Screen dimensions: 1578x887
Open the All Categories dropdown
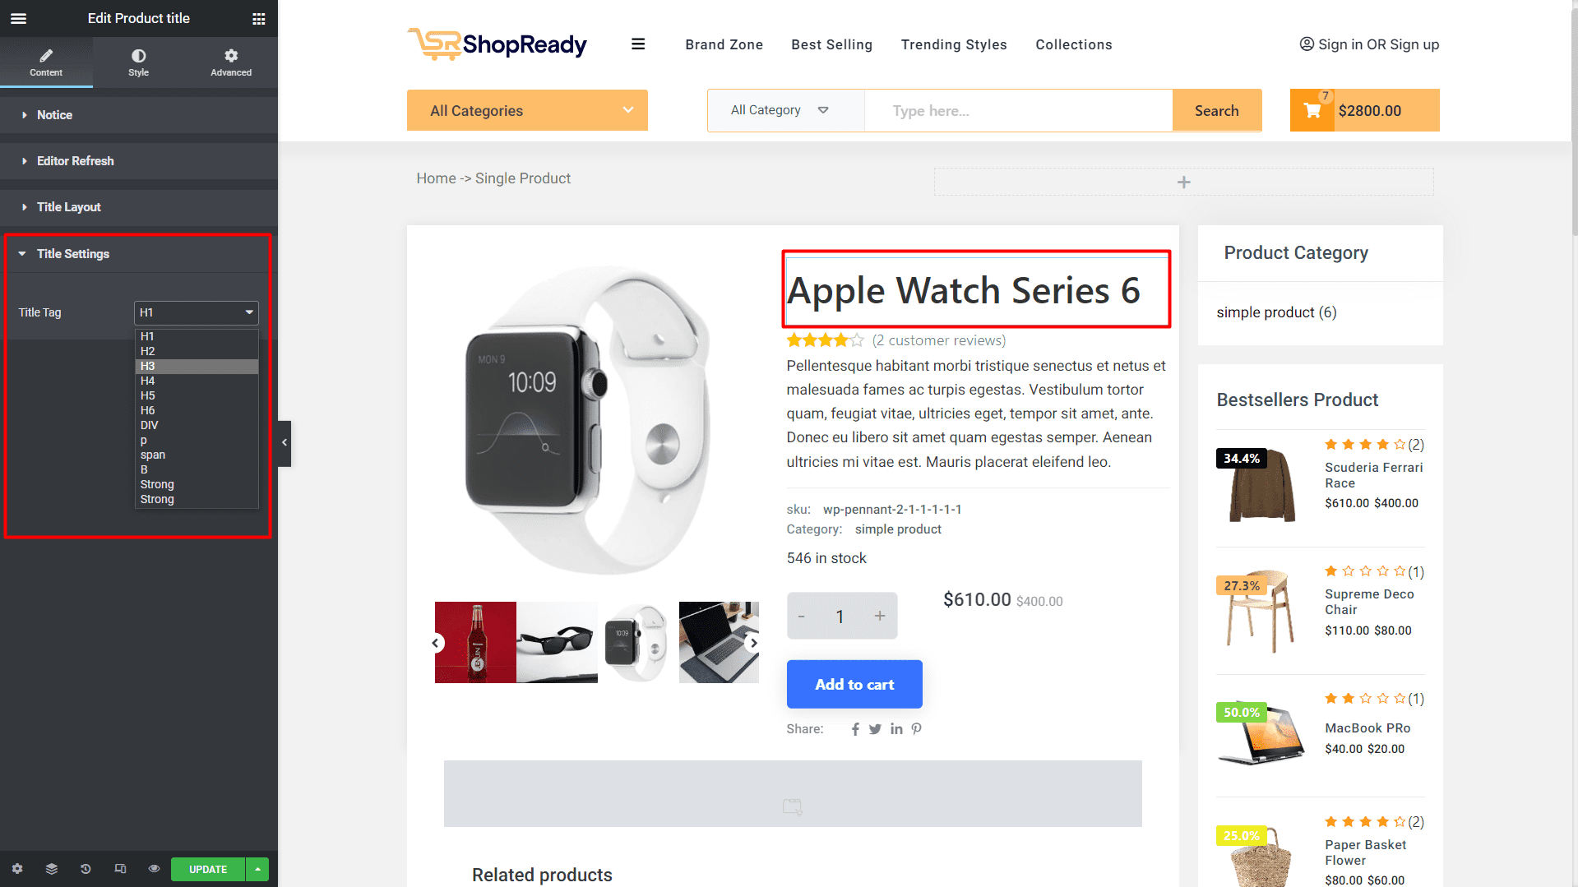click(527, 110)
